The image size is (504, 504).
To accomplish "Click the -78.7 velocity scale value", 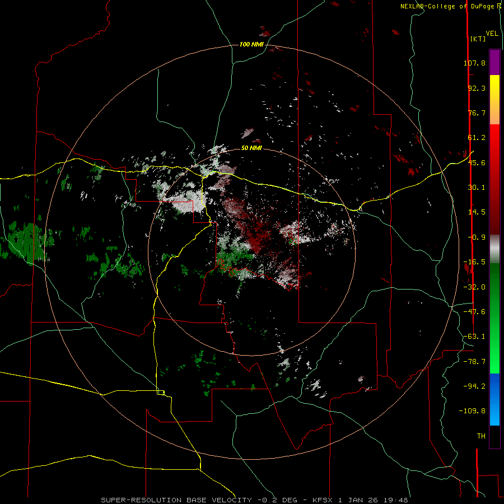I will 474,362.
